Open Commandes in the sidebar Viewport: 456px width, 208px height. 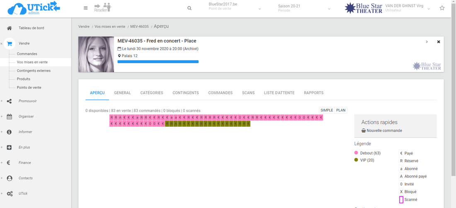(x=27, y=54)
